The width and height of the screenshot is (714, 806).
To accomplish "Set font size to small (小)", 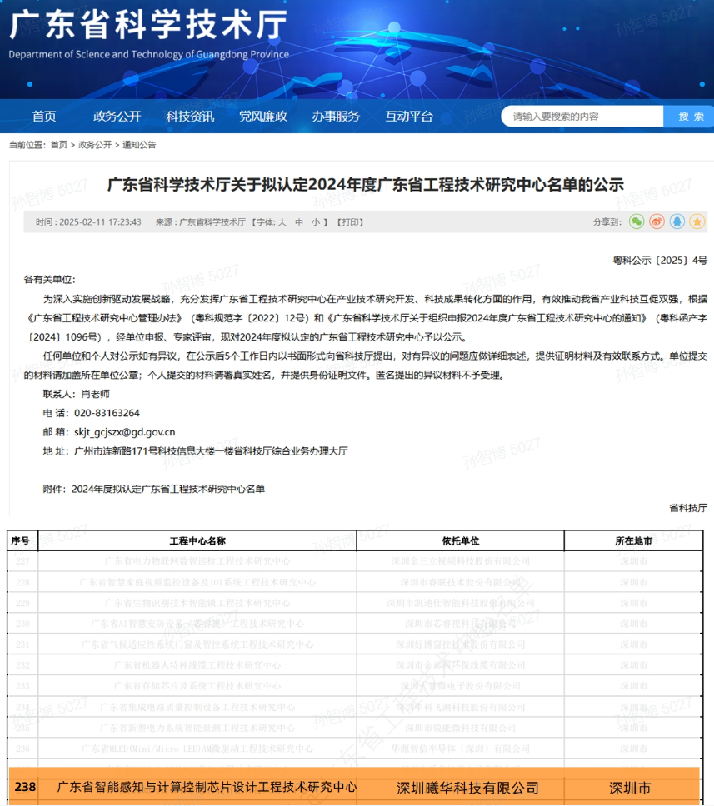I will click(x=316, y=222).
